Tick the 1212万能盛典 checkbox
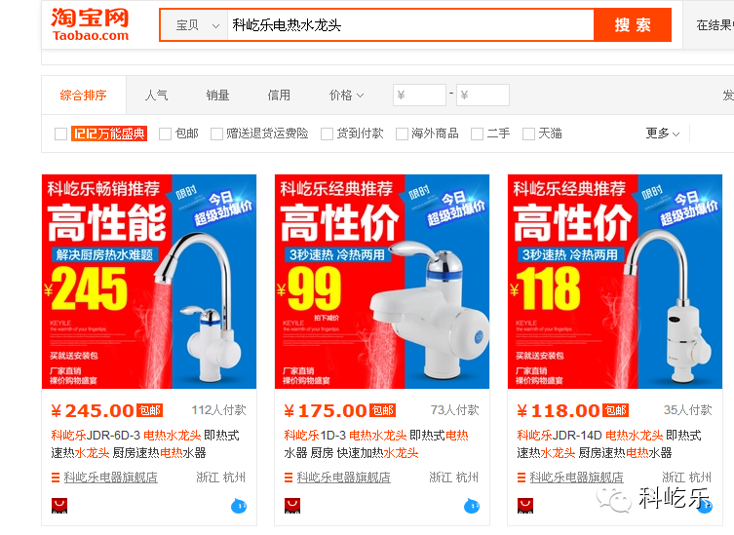Screen dimensions: 734x535 (60, 134)
